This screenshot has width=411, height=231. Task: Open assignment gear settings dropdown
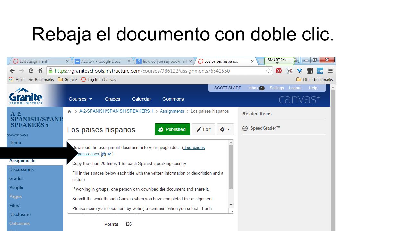(x=225, y=129)
